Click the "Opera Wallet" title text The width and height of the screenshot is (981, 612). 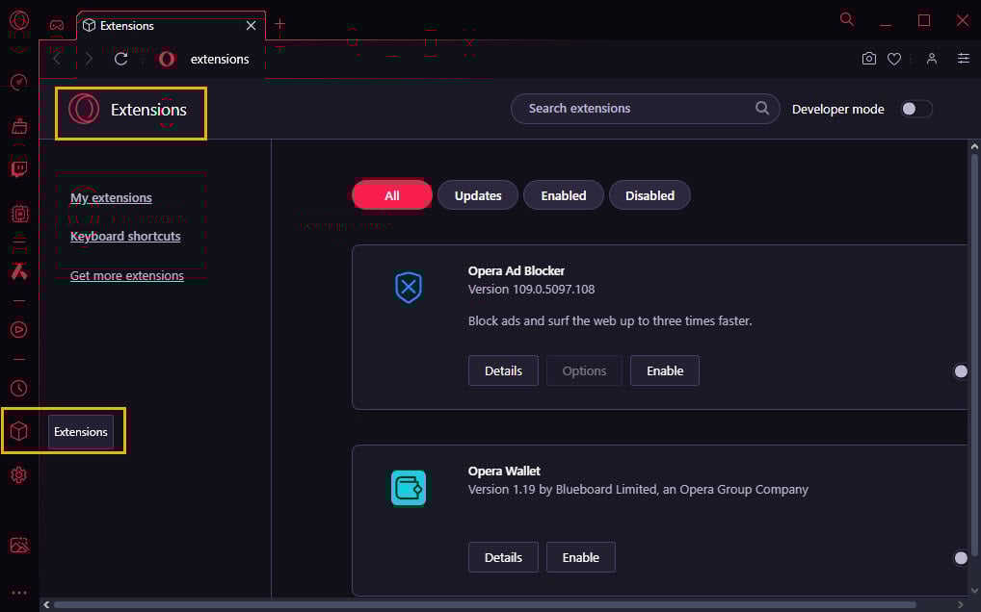point(504,471)
